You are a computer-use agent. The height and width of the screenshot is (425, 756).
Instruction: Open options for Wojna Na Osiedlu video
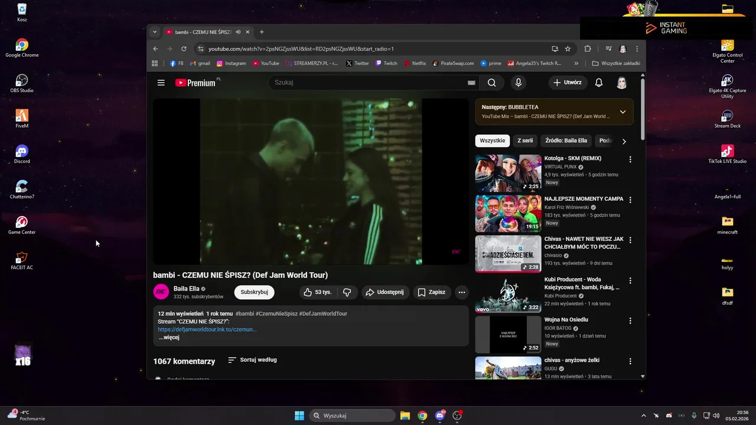630,321
